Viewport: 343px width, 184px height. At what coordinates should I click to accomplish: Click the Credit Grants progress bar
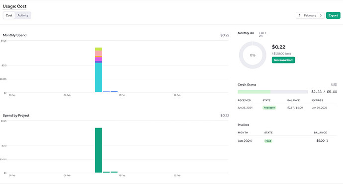click(273, 92)
